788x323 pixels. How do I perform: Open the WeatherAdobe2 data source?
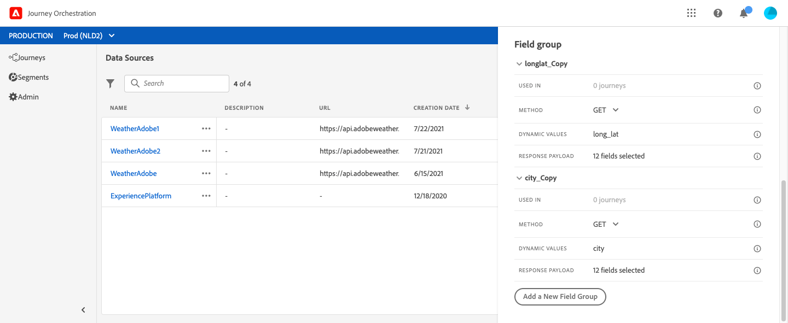[x=135, y=151]
